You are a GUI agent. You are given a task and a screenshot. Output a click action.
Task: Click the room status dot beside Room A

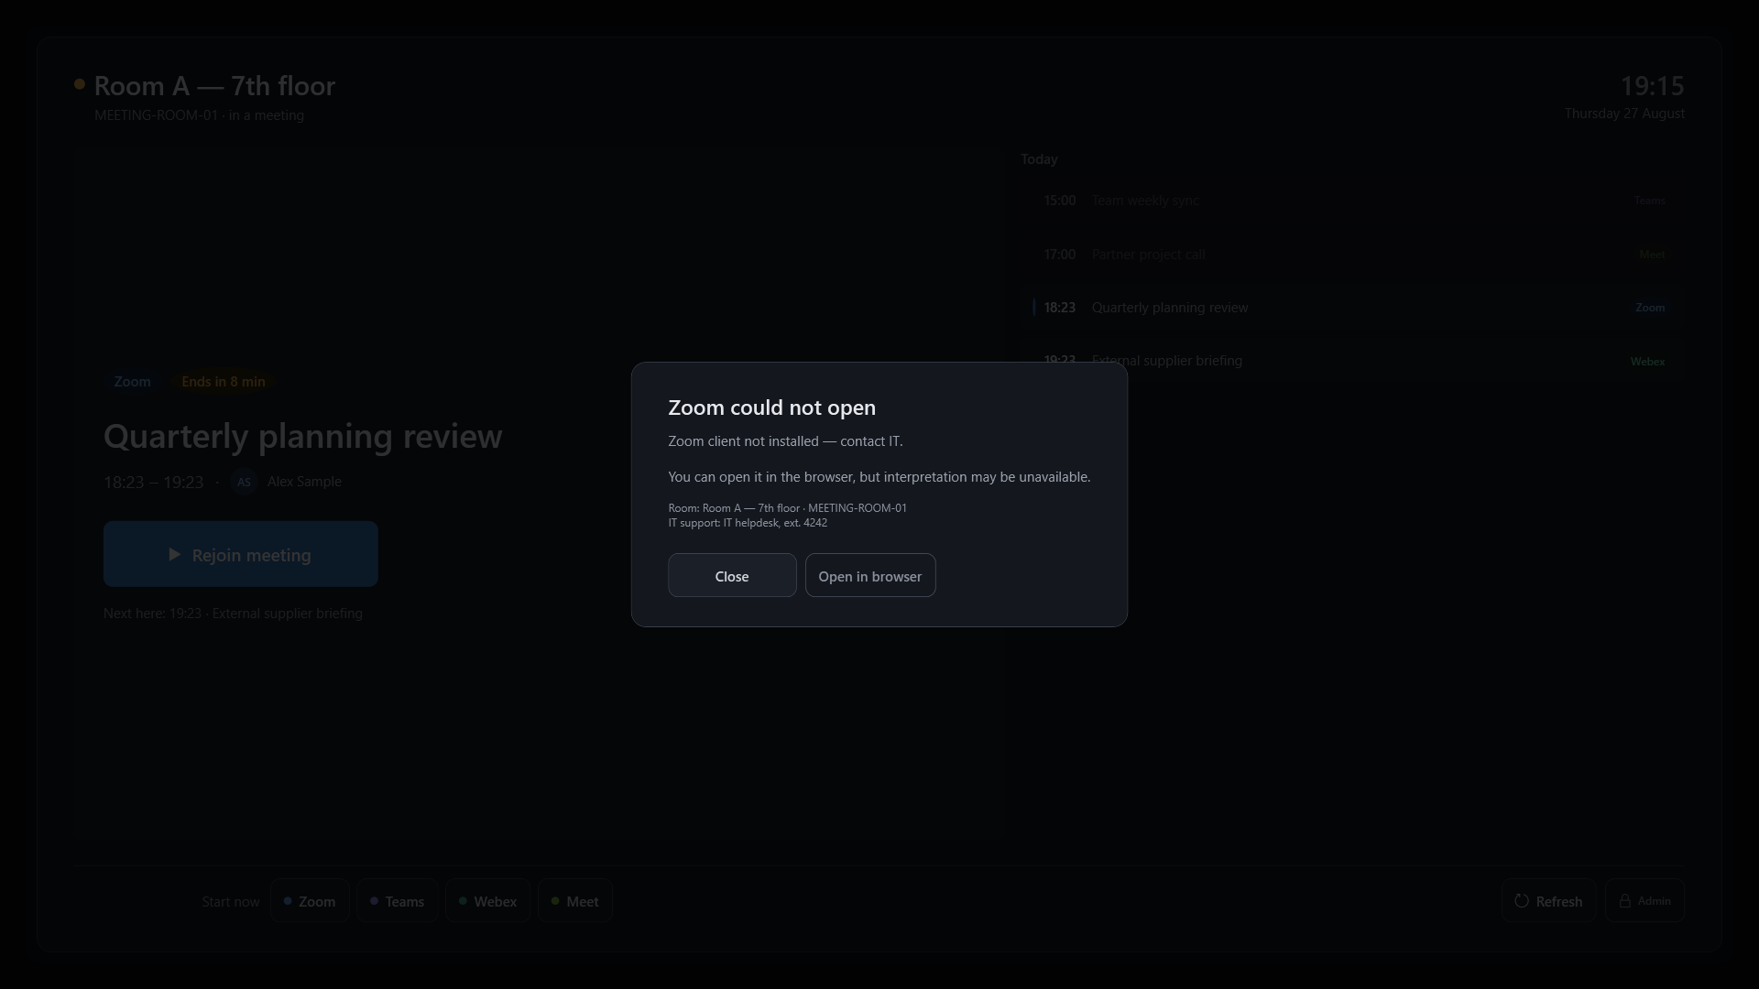[80, 84]
